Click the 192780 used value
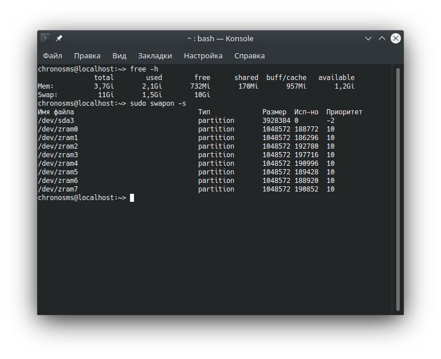441x359 pixels. (x=306, y=146)
